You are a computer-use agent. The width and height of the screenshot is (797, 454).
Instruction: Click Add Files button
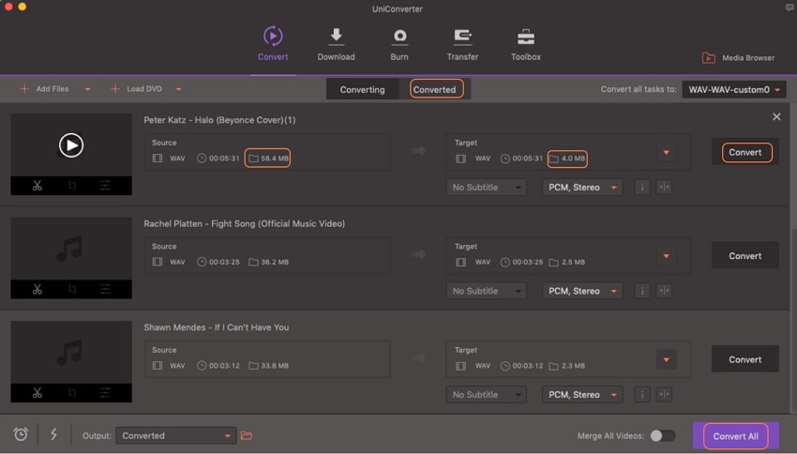point(45,89)
